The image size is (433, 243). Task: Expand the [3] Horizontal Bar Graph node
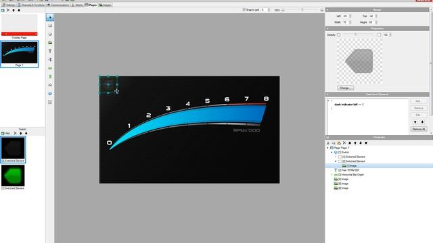point(332,175)
